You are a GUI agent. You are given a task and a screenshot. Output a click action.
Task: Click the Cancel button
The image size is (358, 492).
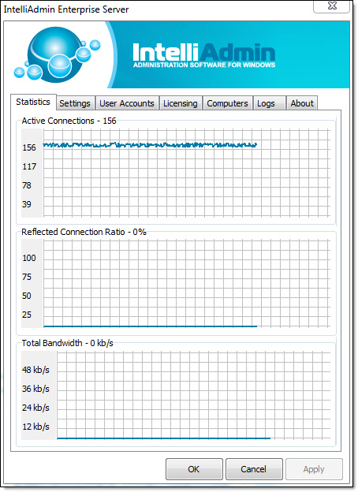254,469
